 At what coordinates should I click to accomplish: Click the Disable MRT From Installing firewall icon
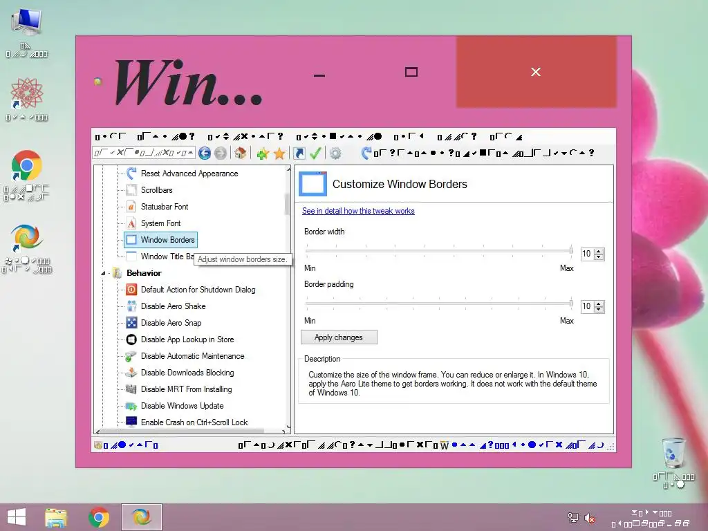tap(131, 389)
